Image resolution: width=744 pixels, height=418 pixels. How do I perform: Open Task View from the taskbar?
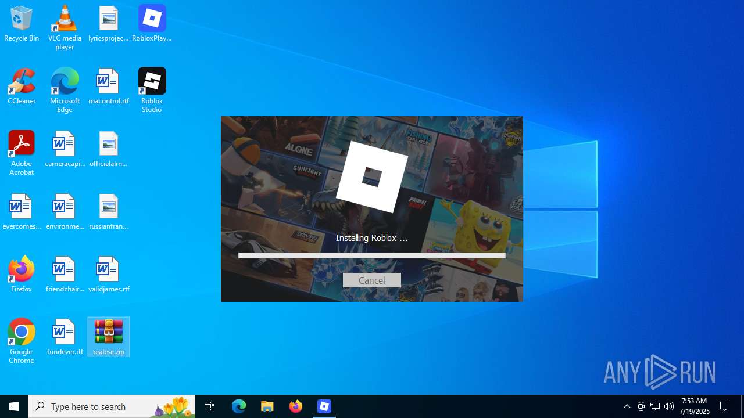(209, 406)
